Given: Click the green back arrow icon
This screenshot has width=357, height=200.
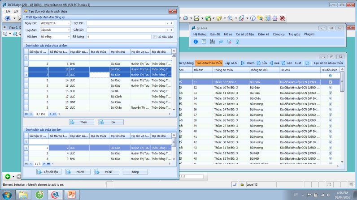Looking at the screenshot, I should tap(8, 176).
